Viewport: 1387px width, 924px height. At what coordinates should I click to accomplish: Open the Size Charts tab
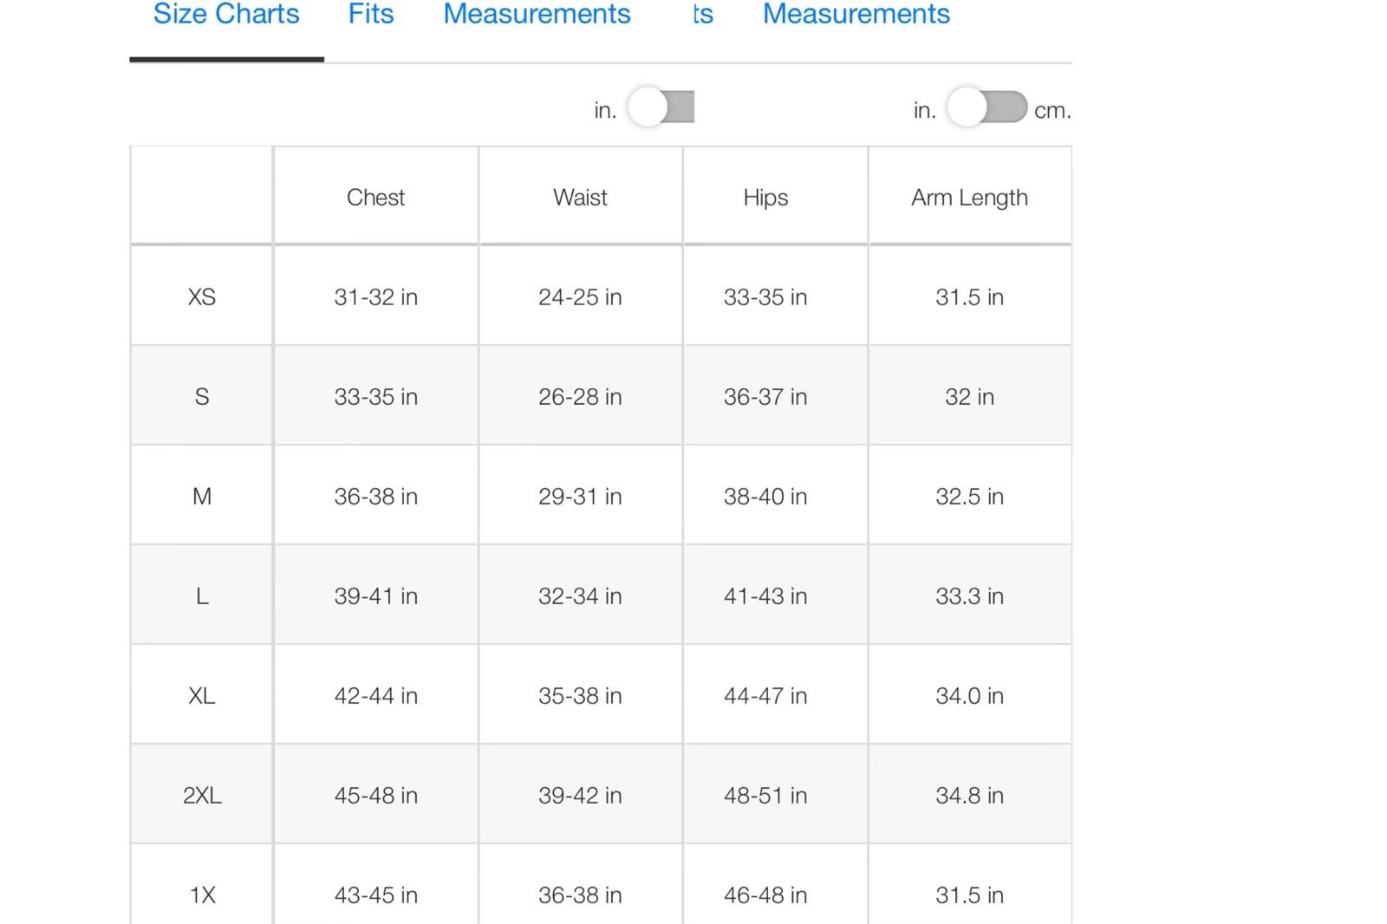click(226, 14)
